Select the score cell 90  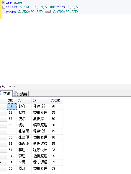56,107
